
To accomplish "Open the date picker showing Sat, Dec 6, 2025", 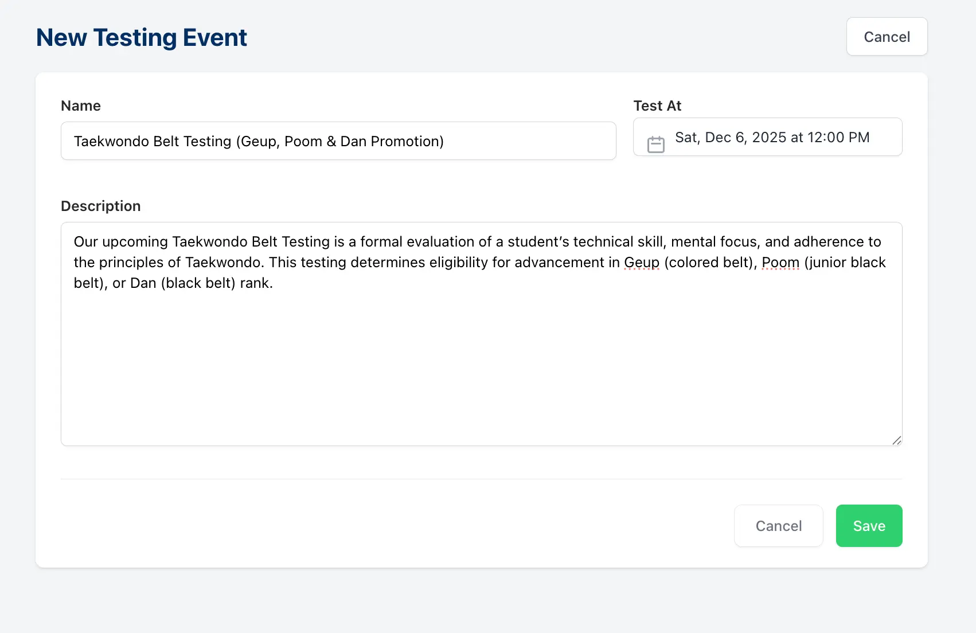I will 767,137.
